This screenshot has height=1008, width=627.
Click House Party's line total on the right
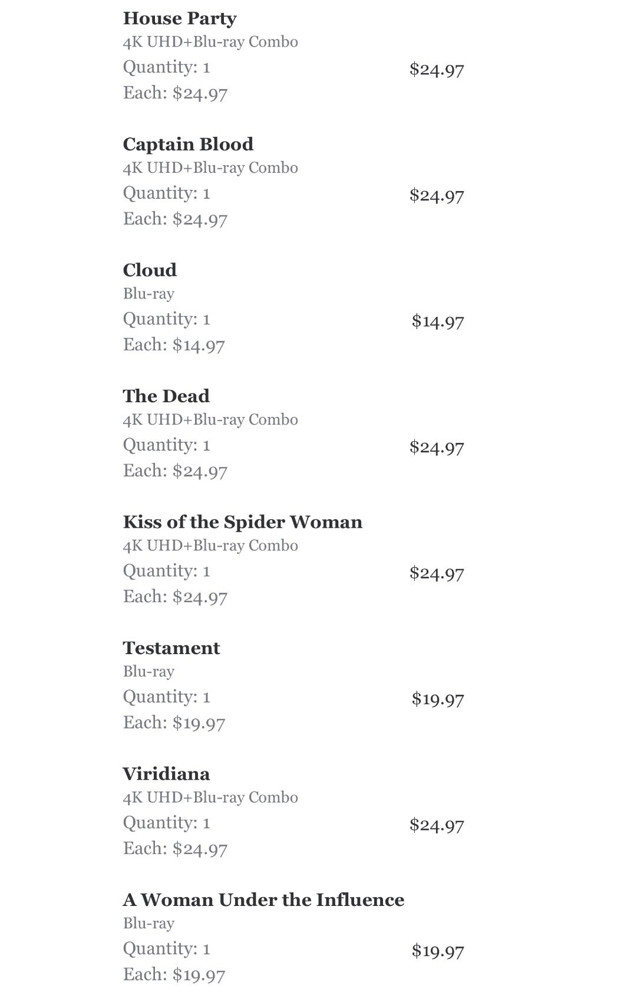coord(437,70)
